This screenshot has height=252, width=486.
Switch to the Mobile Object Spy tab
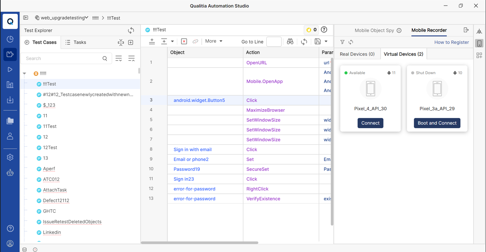tap(374, 30)
